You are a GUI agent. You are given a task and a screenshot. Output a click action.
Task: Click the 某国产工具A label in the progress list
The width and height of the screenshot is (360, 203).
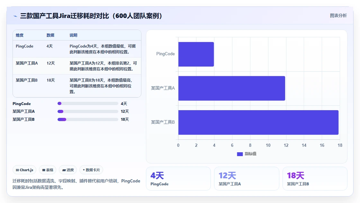[x=24, y=111]
